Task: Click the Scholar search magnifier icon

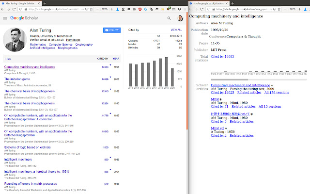Action: point(169,18)
